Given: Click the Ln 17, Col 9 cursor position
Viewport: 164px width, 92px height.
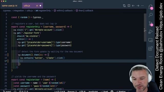Looking at the screenshot, I should [60, 91].
